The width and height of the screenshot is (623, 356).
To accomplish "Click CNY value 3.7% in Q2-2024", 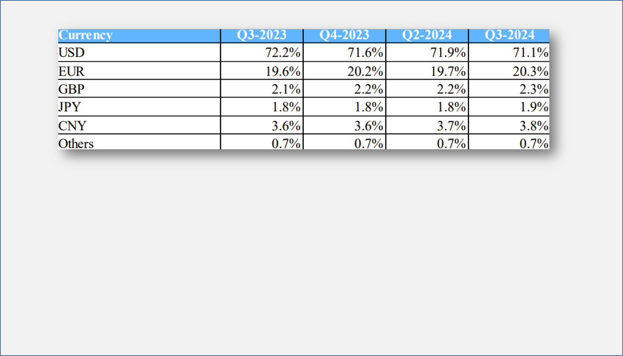I will (x=451, y=126).
